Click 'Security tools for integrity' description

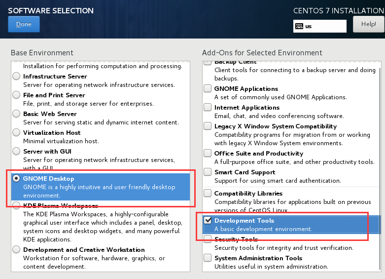click(x=284, y=248)
